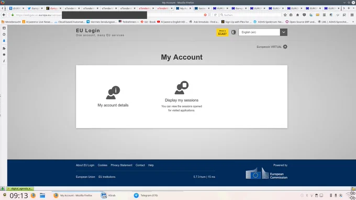Open the Firefox home icon
Screen dimensions: 356x200
click(297, 15)
